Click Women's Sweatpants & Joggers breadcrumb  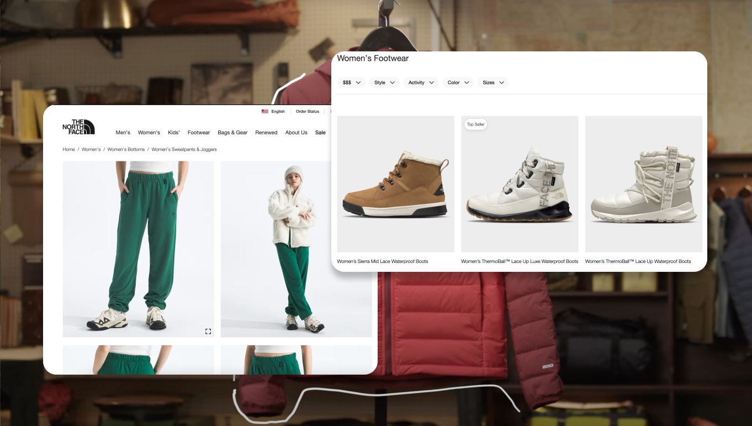[184, 150]
